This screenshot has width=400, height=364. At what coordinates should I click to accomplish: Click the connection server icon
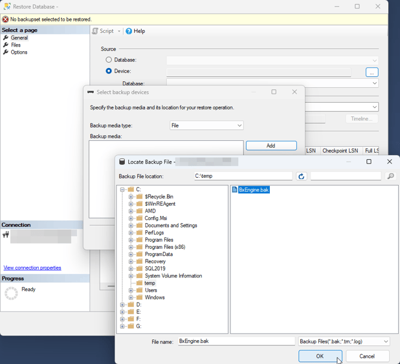(x=6, y=234)
